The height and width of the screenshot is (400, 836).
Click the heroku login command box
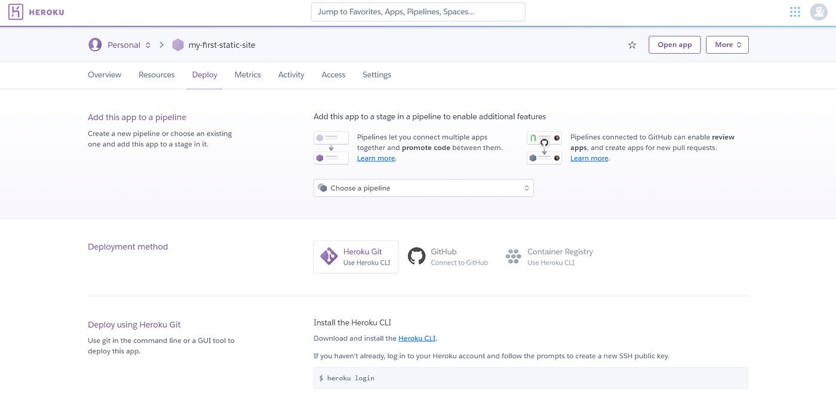[x=531, y=378]
